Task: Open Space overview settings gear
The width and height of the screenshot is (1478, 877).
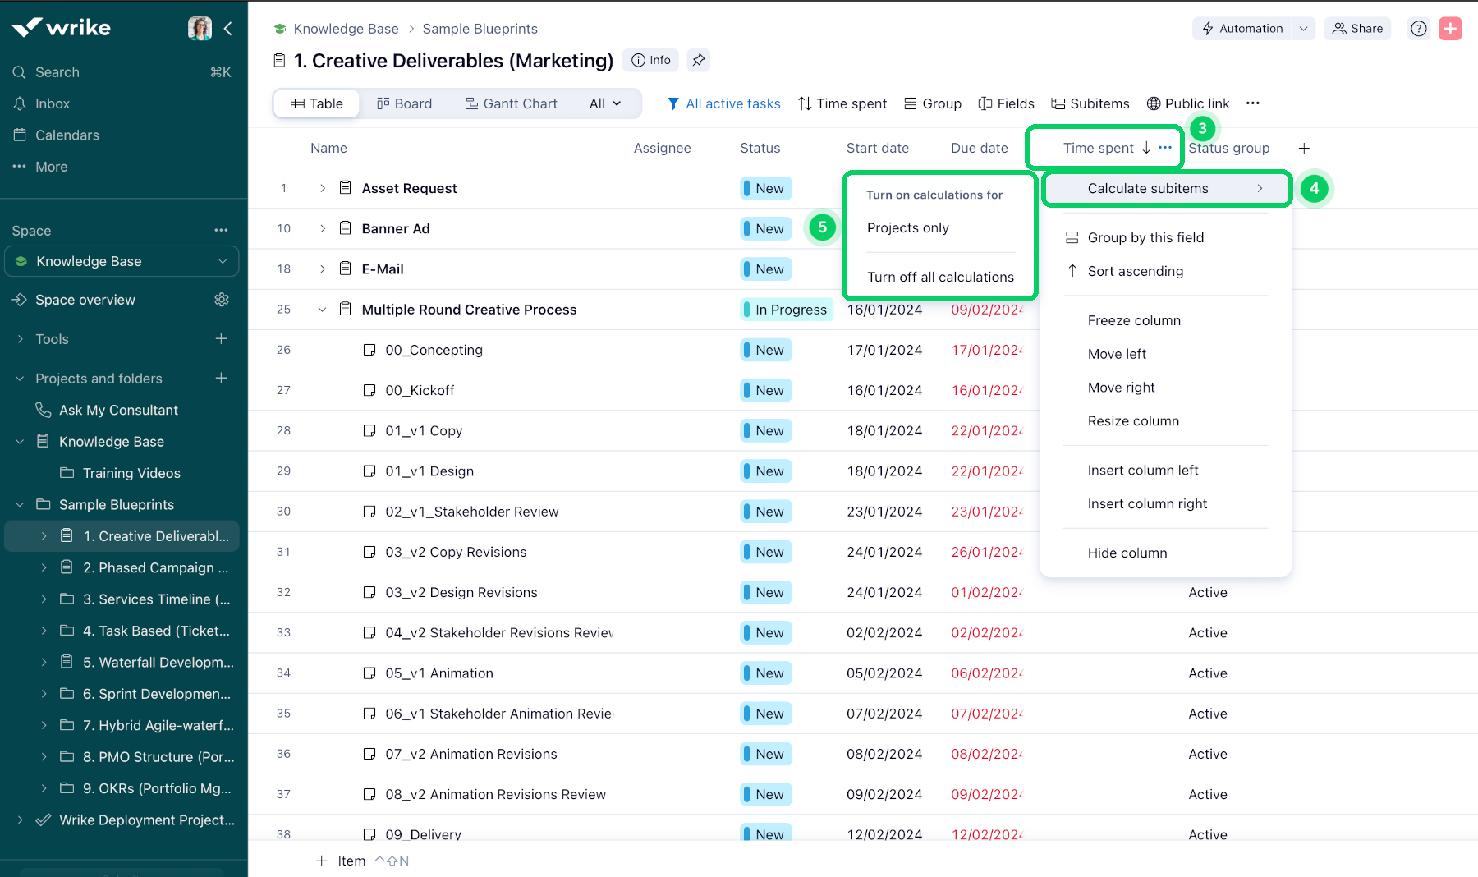Action: coord(222,300)
